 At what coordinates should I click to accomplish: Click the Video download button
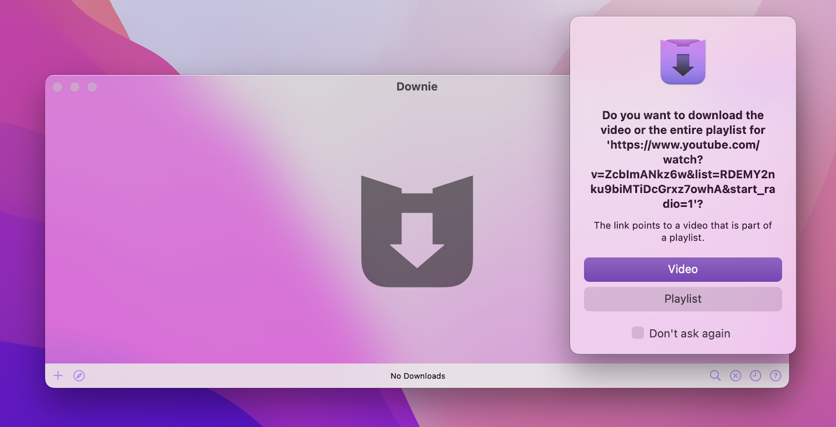(683, 270)
